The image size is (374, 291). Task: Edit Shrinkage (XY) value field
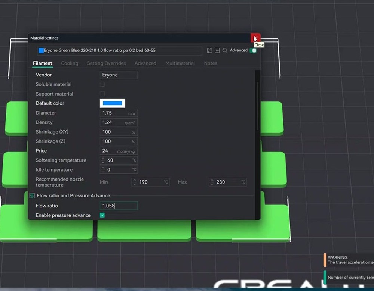(x=119, y=132)
